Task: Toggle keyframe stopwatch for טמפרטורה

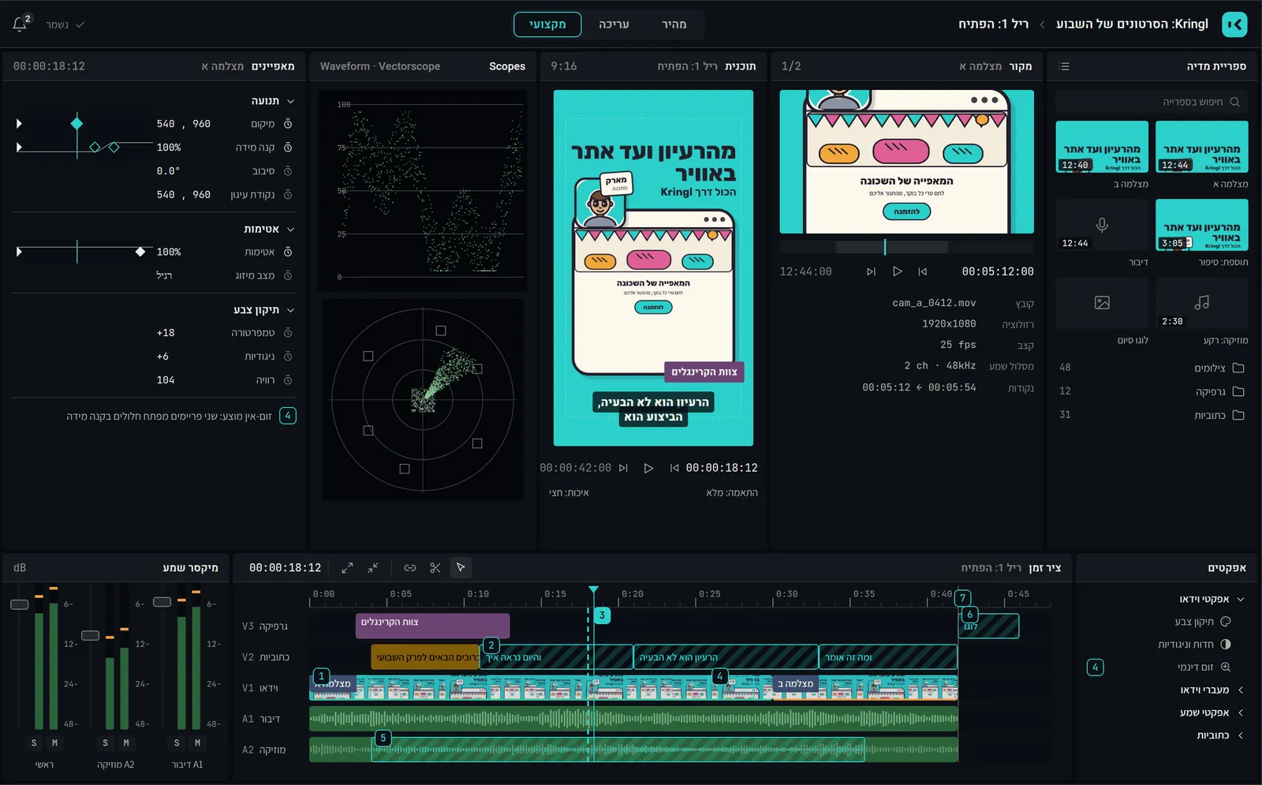Action: [x=288, y=333]
